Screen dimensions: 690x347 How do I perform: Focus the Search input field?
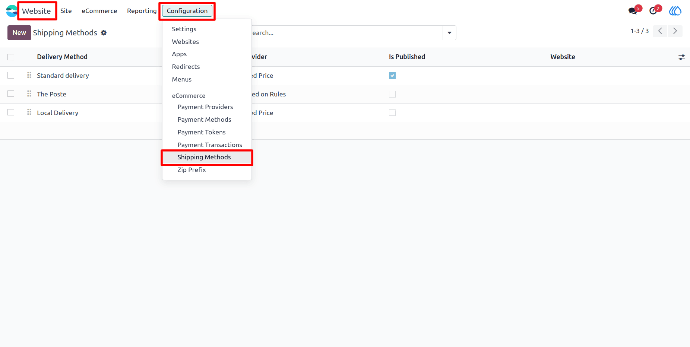[346, 33]
